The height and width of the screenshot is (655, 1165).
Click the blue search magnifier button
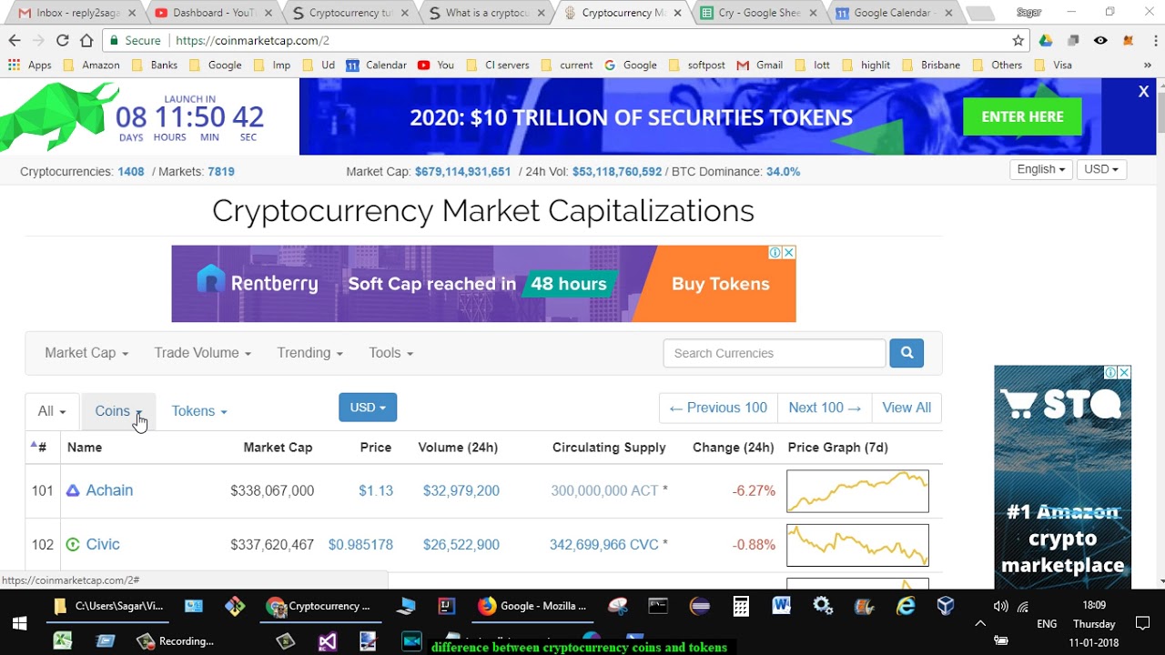907,353
